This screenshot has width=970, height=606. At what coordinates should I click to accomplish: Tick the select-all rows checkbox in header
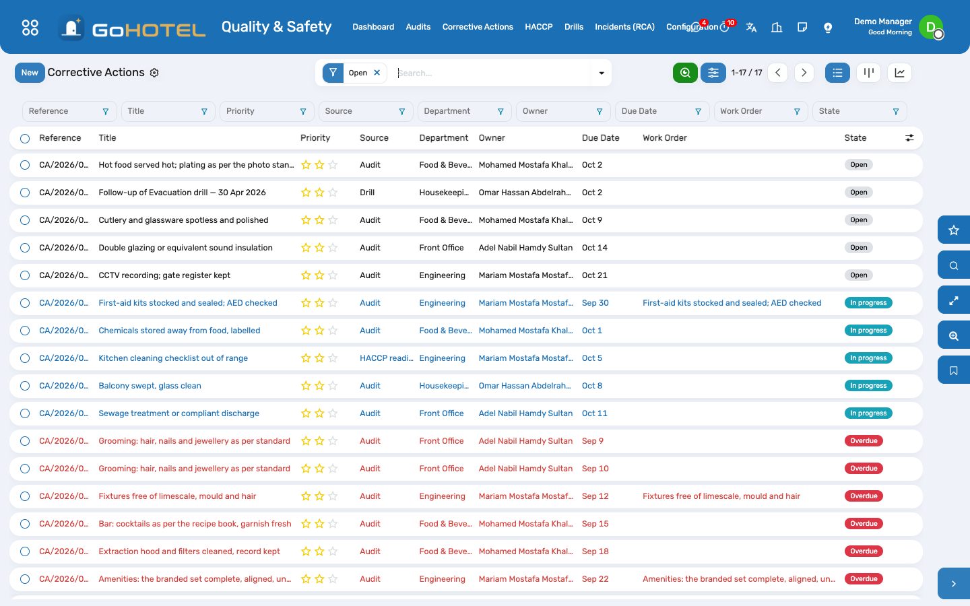point(25,138)
